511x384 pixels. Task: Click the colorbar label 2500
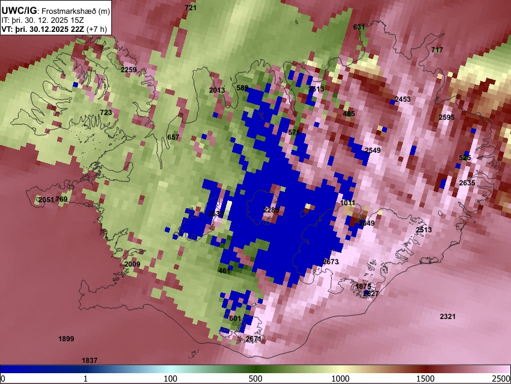click(501, 379)
